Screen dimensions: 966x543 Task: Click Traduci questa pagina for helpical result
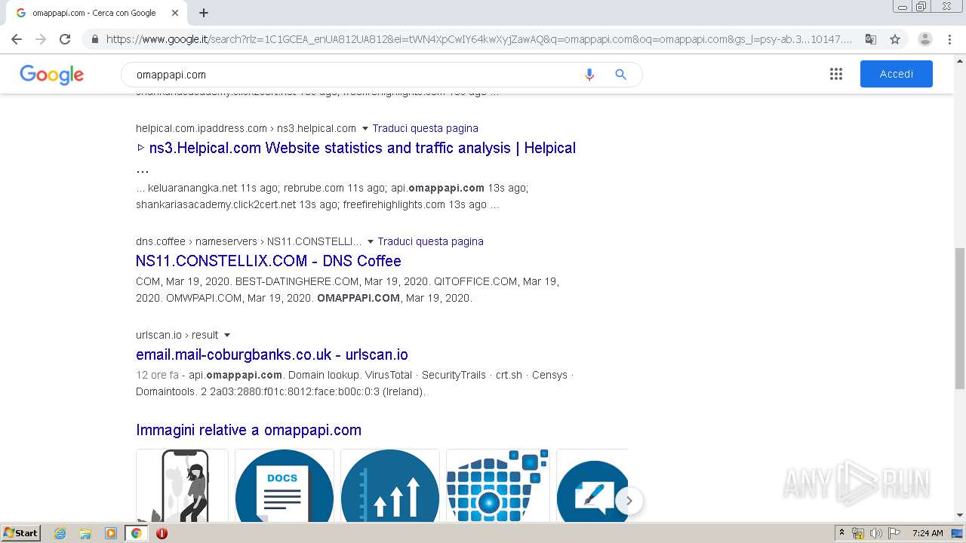point(425,128)
